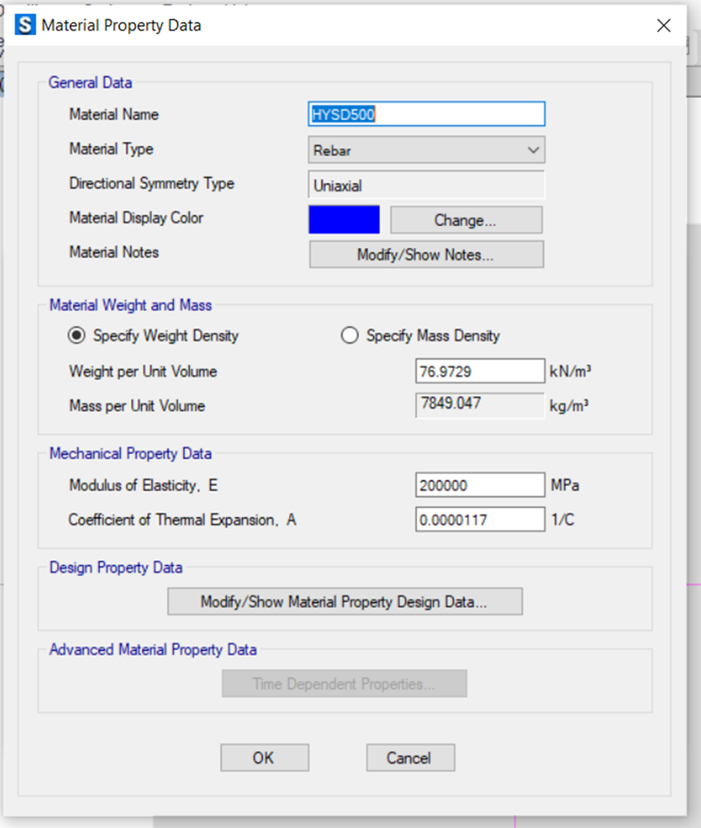Click the greyed Time Dependent Properties button
The image size is (701, 828).
click(x=343, y=683)
